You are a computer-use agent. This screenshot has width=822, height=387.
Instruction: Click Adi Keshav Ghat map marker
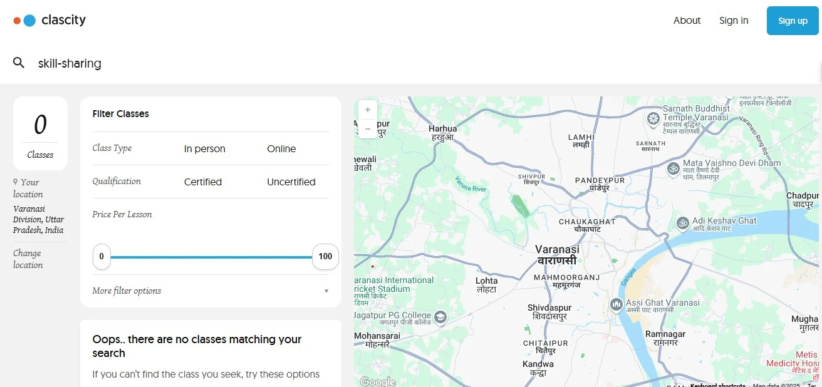coord(682,223)
